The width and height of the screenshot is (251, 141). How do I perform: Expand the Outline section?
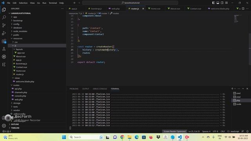[37, 124]
